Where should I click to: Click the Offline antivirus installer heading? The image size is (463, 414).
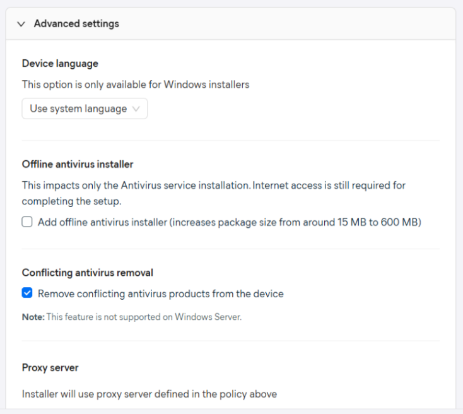[x=78, y=164]
